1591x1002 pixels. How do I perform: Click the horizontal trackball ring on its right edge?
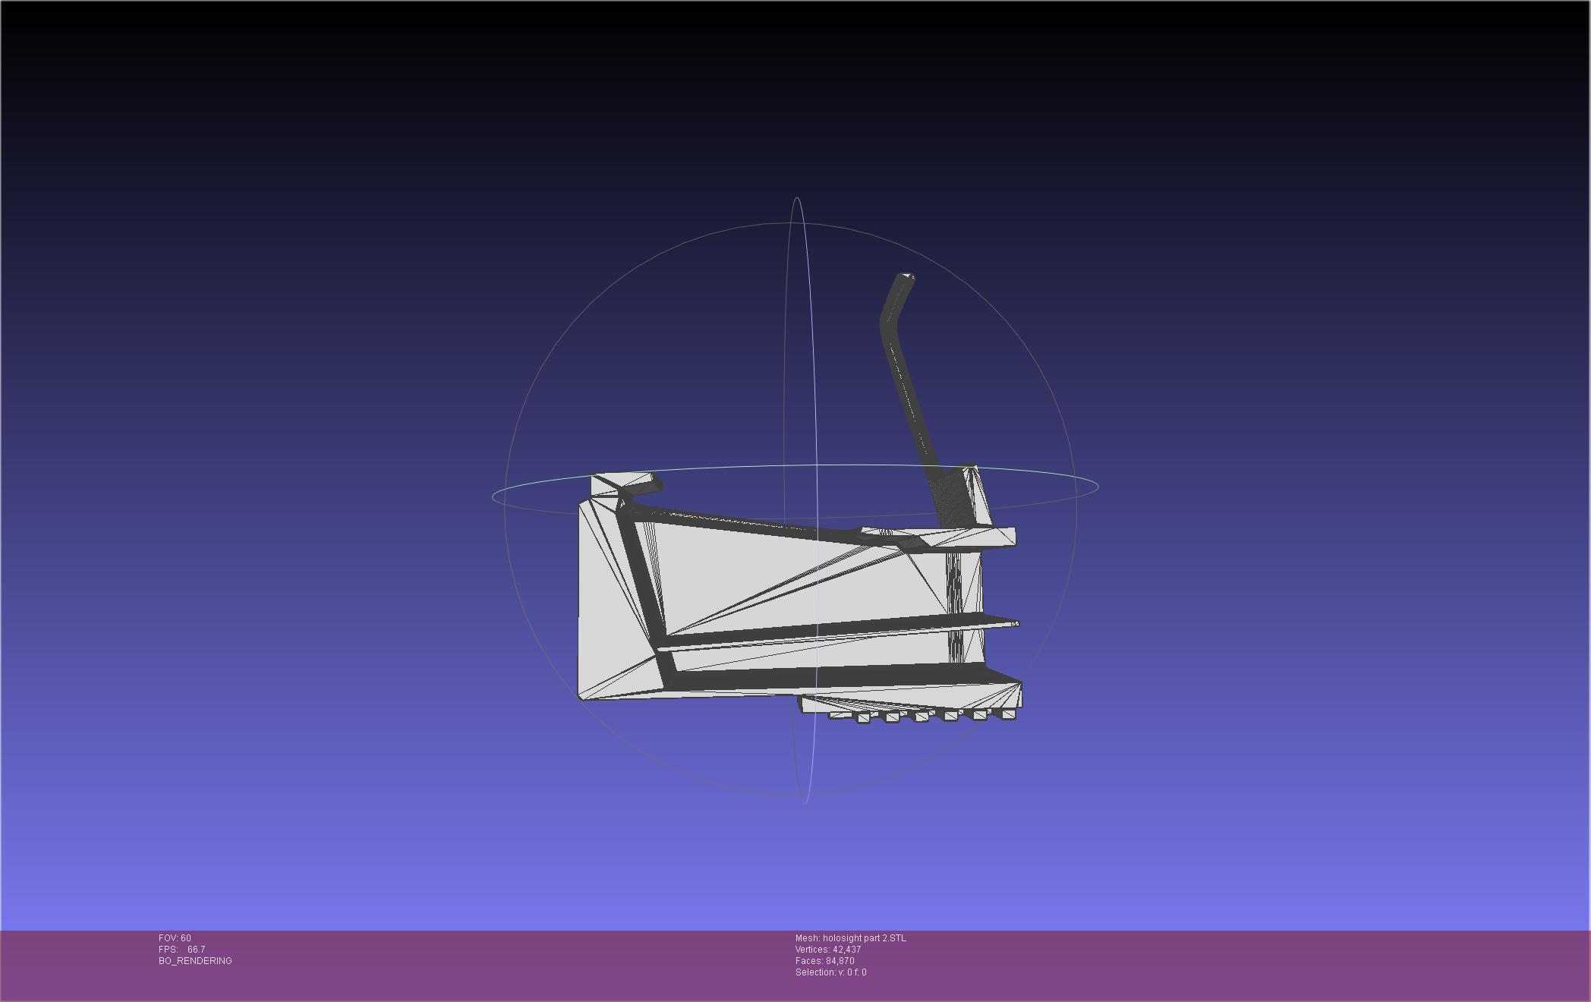[1097, 486]
